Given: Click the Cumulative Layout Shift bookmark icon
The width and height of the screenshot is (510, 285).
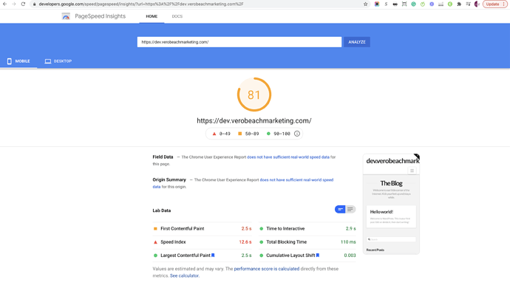Looking at the screenshot, I should pos(318,255).
